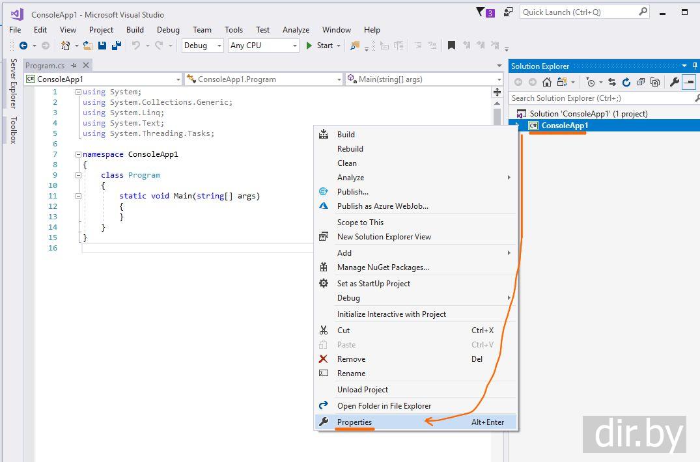The width and height of the screenshot is (700, 462).
Task: Click the Home icon in Solution Explorer
Action: pos(547,82)
